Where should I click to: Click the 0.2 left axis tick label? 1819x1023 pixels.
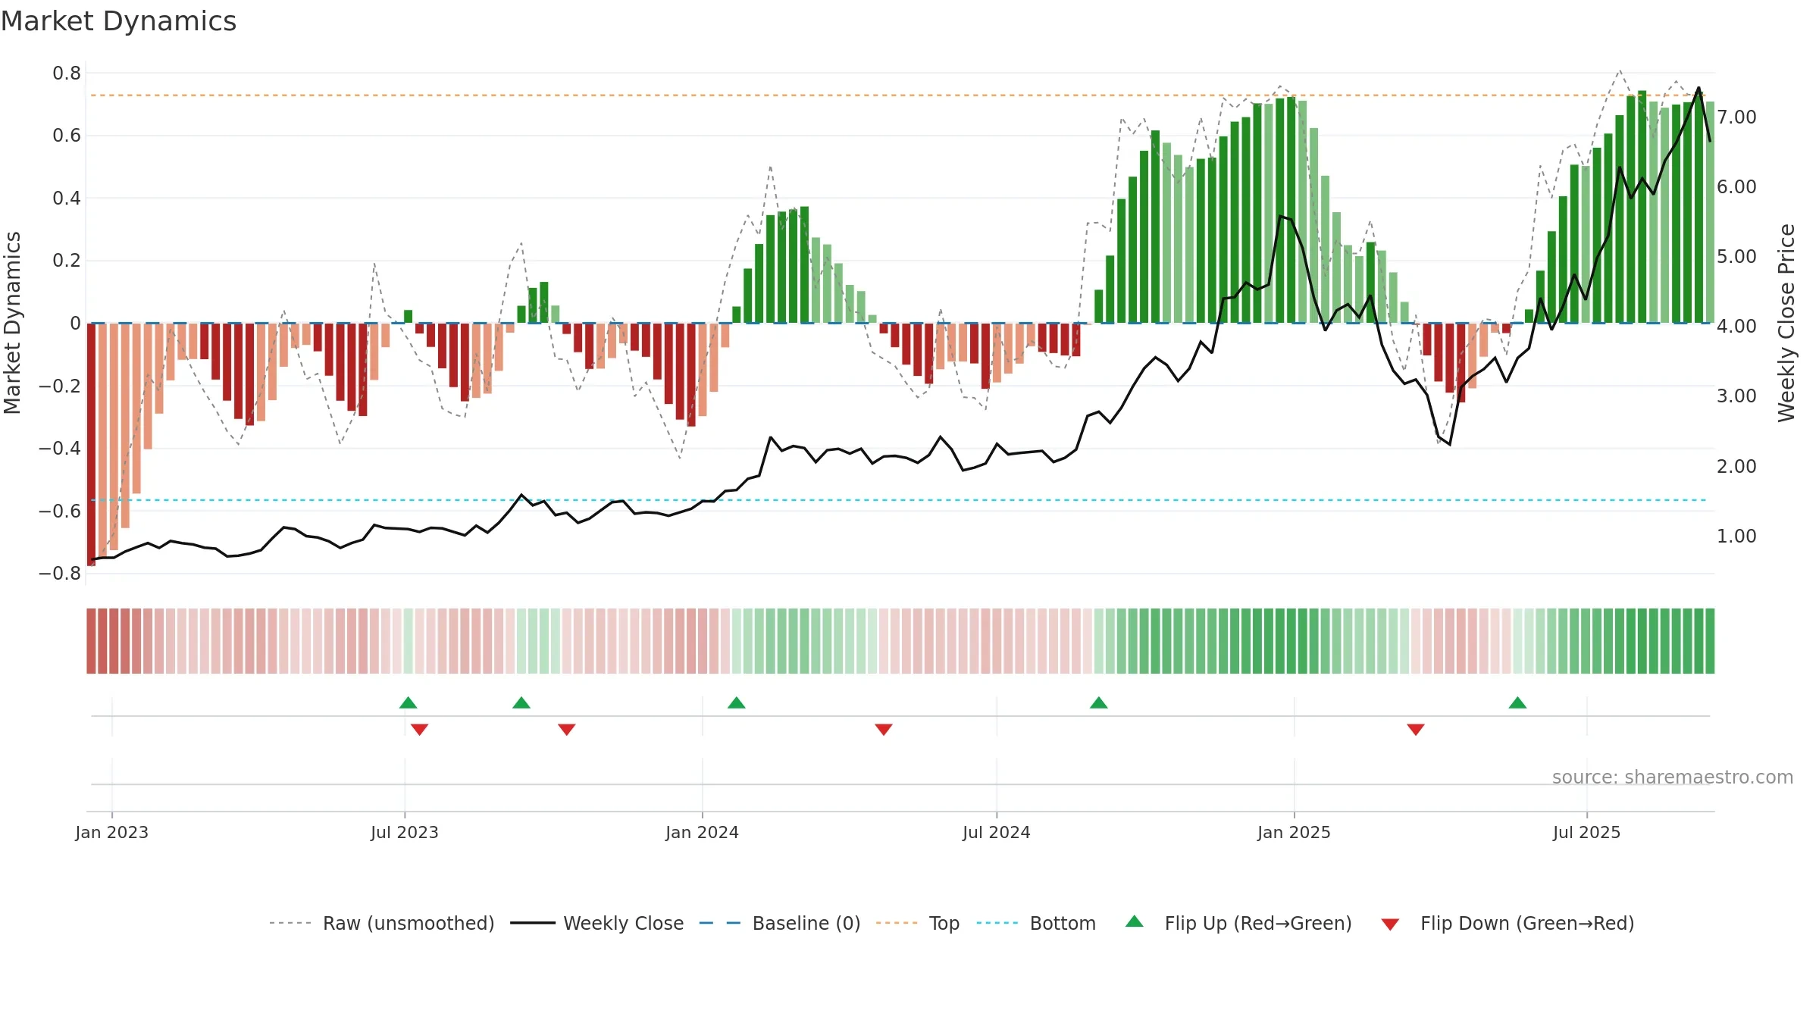(x=67, y=261)
